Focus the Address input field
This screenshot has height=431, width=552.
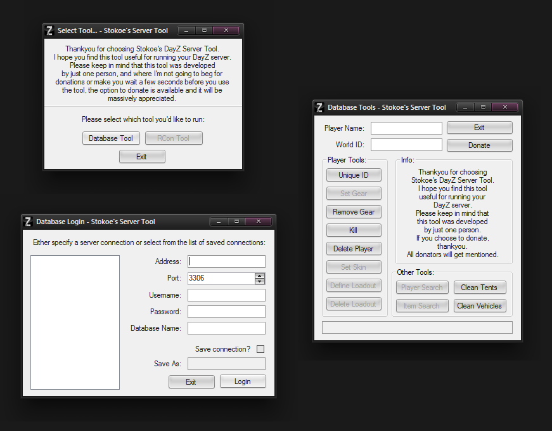coord(226,262)
